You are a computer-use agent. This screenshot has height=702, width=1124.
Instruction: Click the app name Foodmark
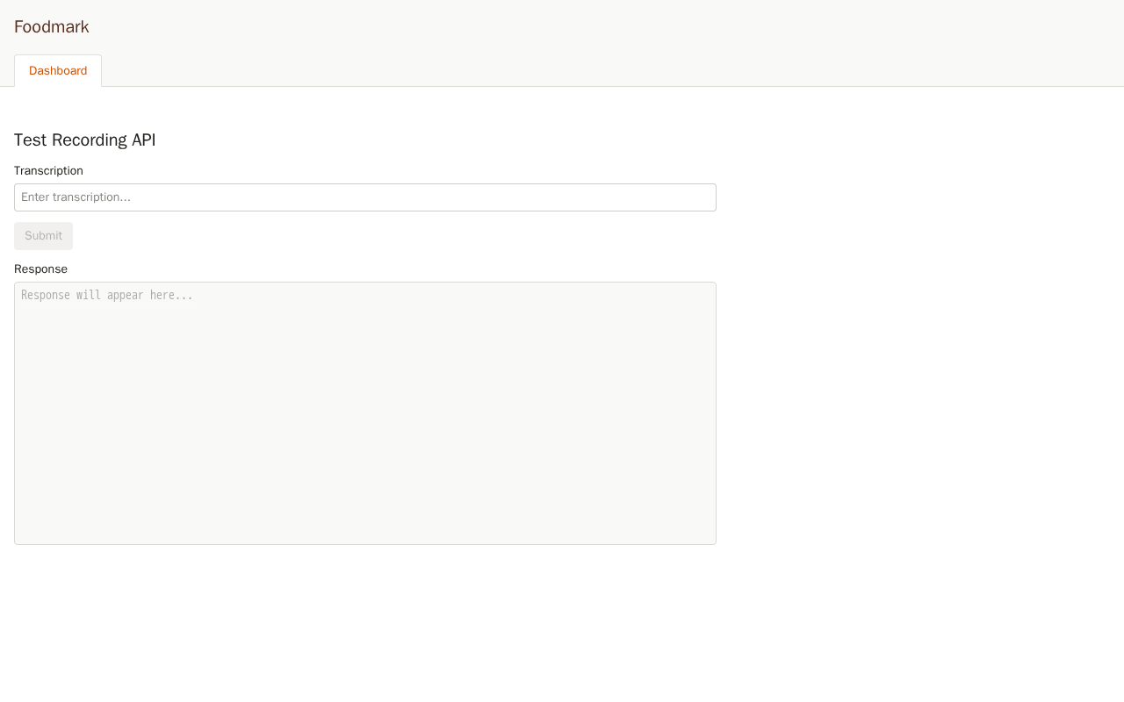52,27
